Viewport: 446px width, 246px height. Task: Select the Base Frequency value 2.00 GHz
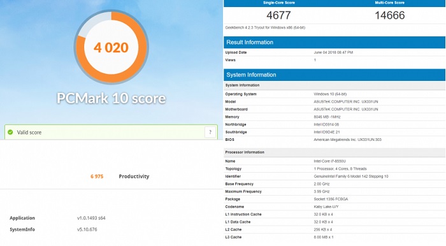322,184
